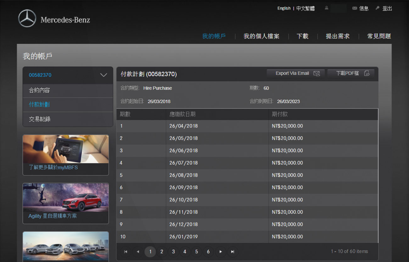409x262 pixels.
Task: Switch language to 中文繁體
Action: (305, 8)
